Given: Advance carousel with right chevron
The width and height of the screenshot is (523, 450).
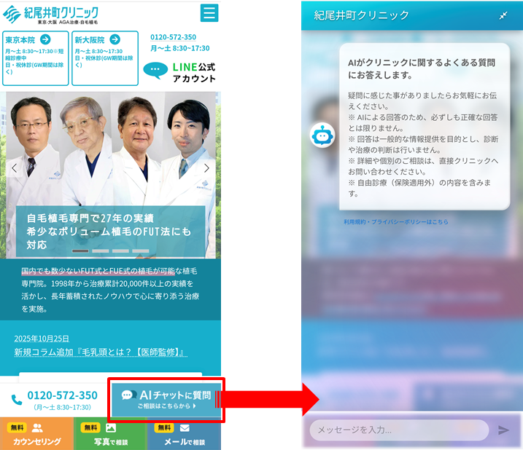Looking at the screenshot, I should click(207, 168).
